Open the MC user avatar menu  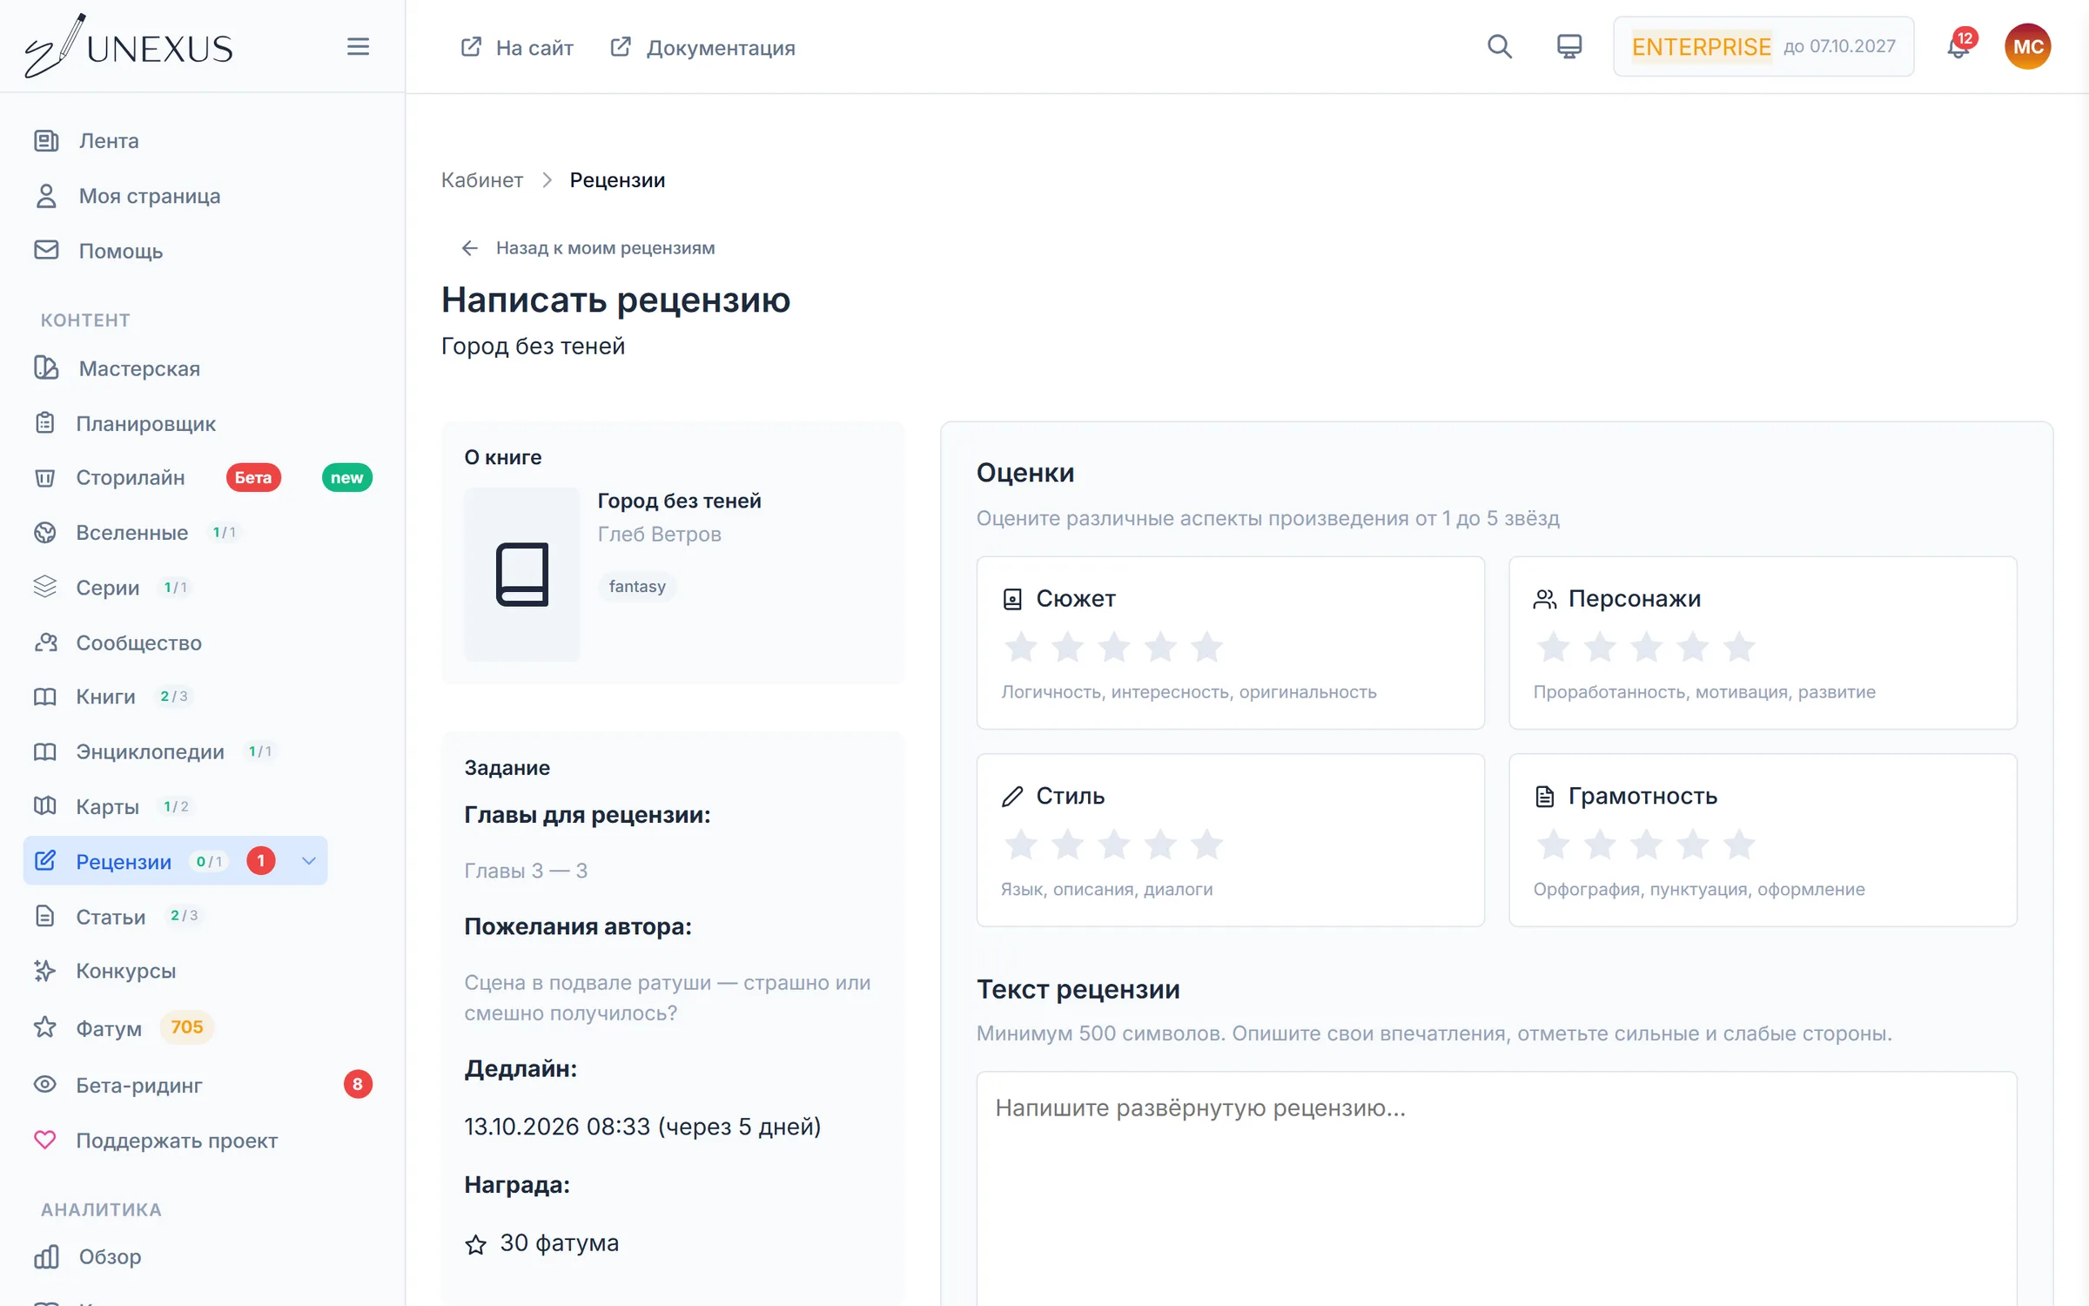coord(2027,46)
